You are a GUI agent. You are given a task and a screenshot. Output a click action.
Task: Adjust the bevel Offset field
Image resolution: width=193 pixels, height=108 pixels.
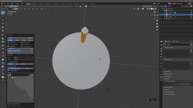[21, 38]
